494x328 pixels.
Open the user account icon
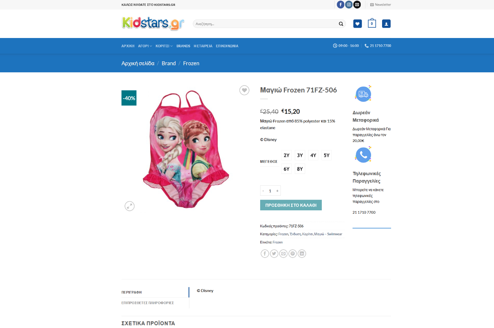click(386, 24)
